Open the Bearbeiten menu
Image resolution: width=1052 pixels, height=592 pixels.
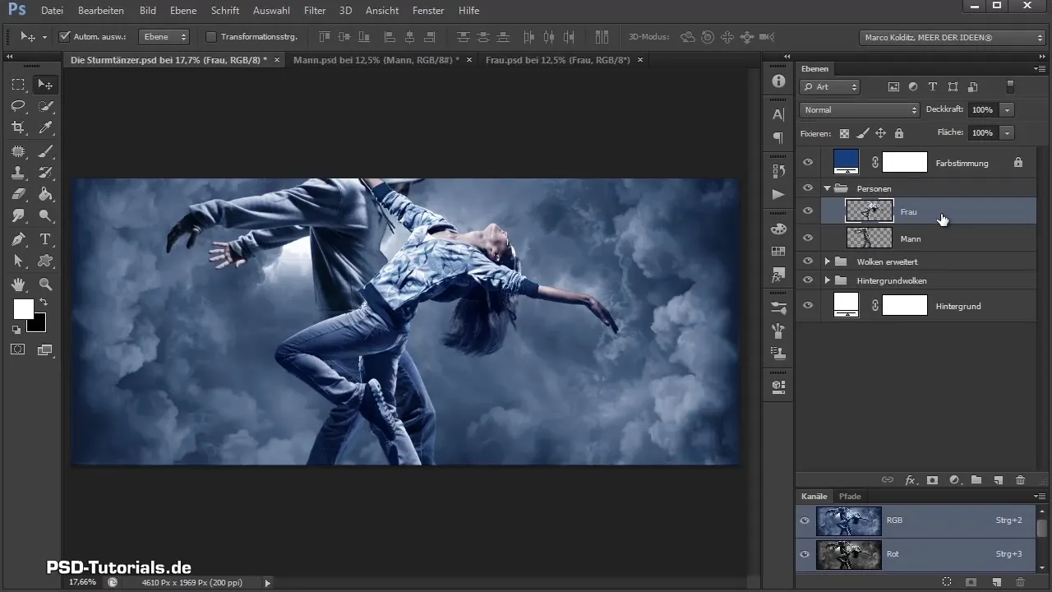pos(100,11)
